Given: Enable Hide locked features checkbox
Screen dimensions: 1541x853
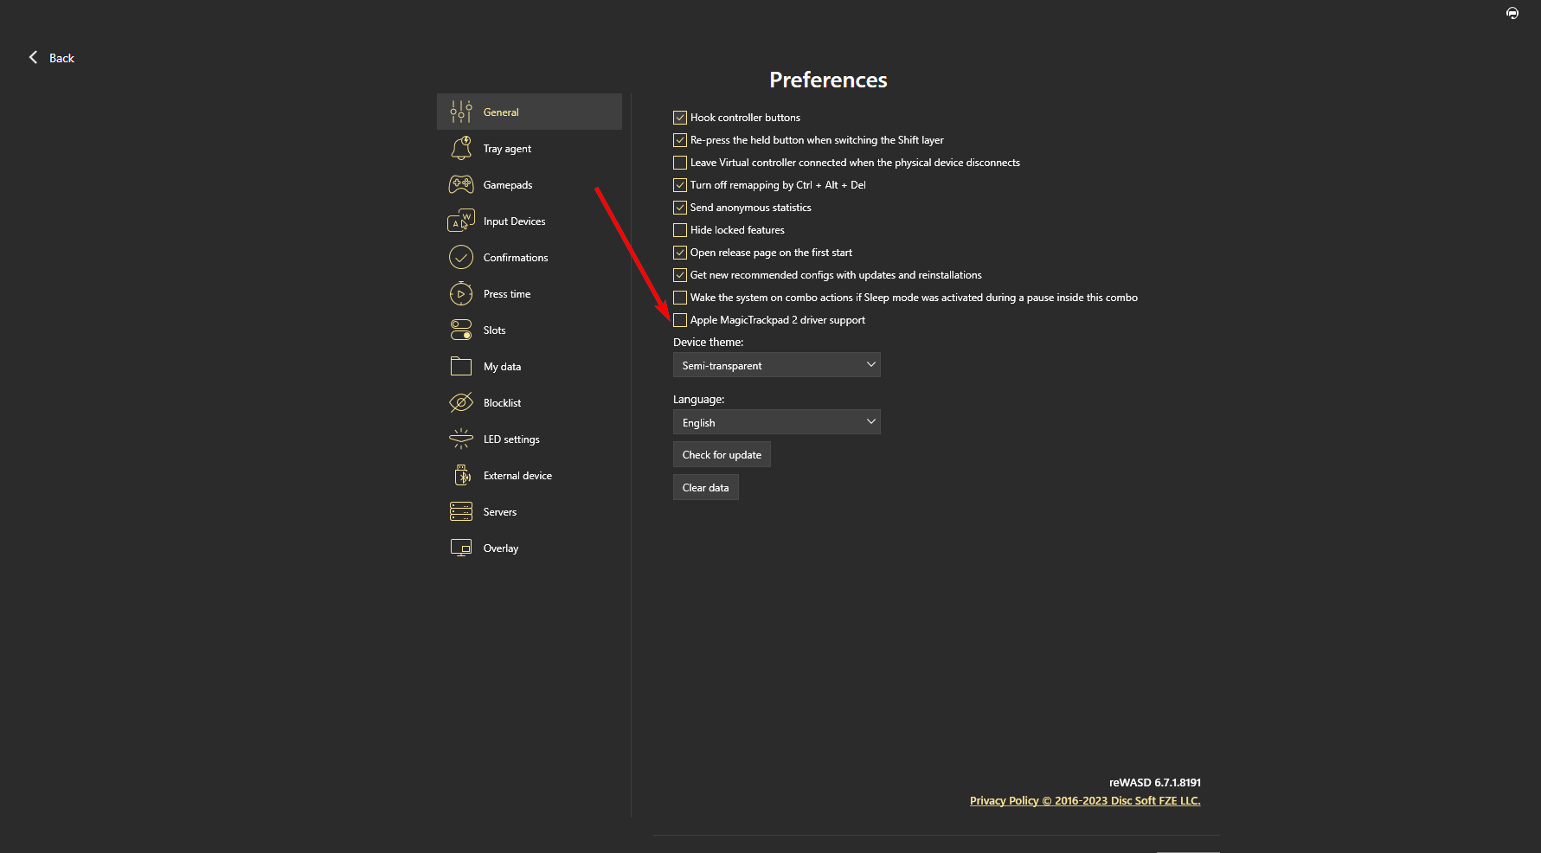Looking at the screenshot, I should click(680, 230).
